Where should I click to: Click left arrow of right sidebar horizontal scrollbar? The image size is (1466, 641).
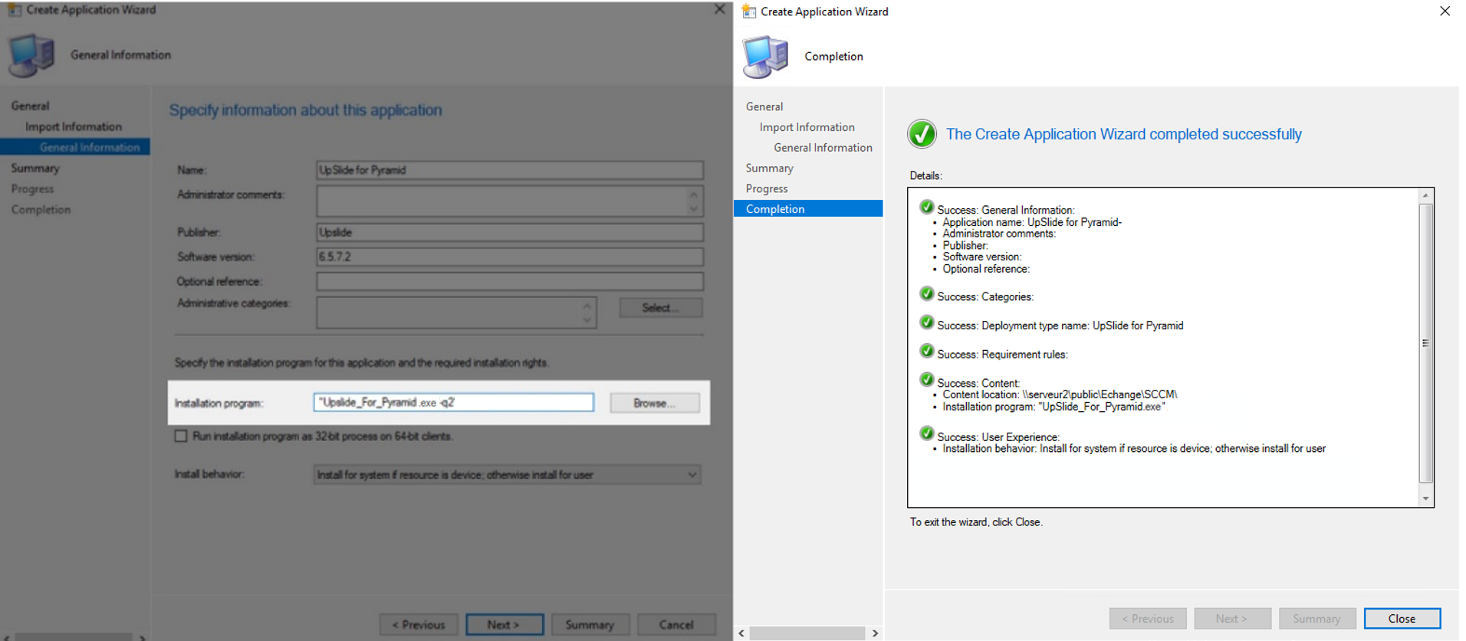741,633
